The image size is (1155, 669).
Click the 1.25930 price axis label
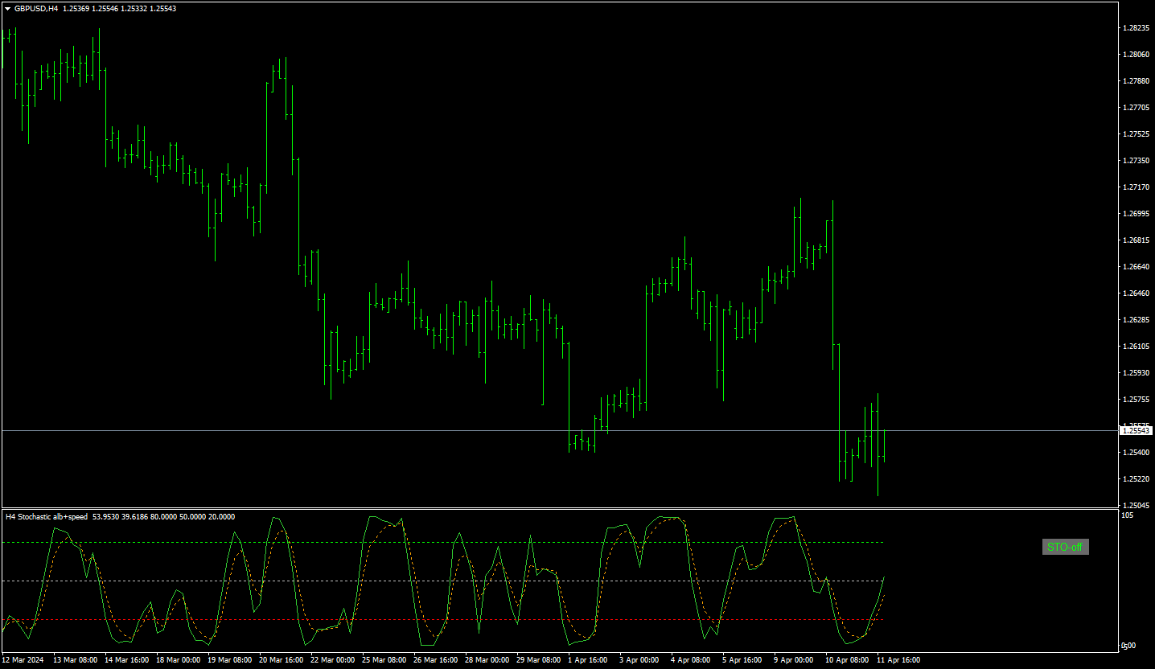tap(1137, 373)
